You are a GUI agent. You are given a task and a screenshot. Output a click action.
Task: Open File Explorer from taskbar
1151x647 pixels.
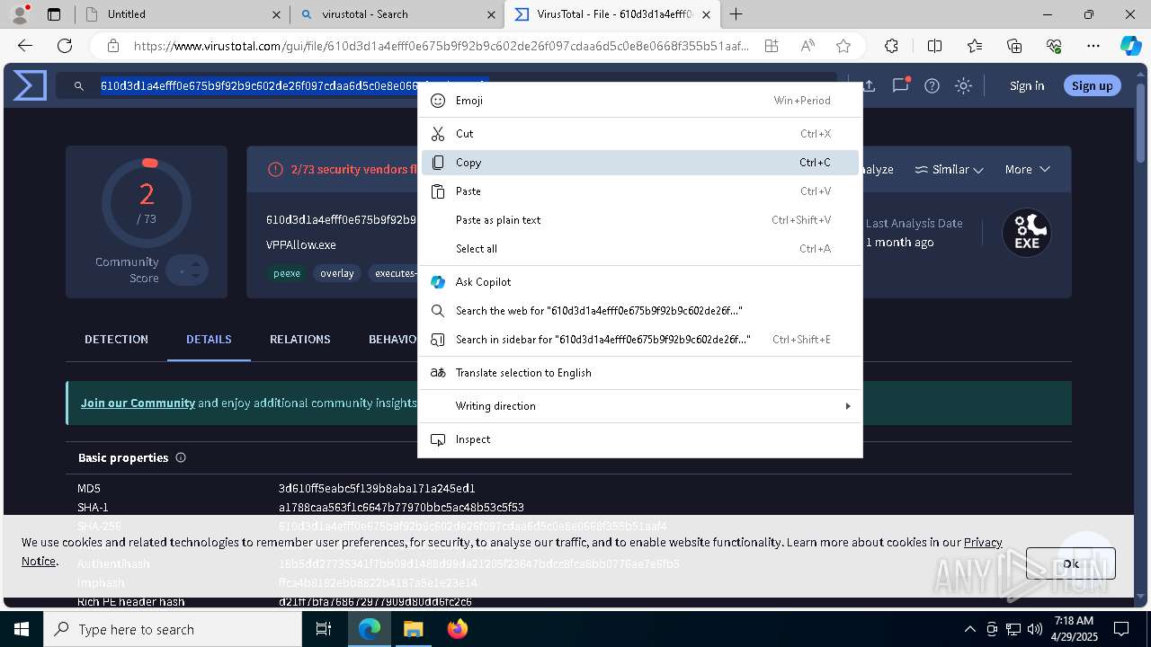(413, 629)
